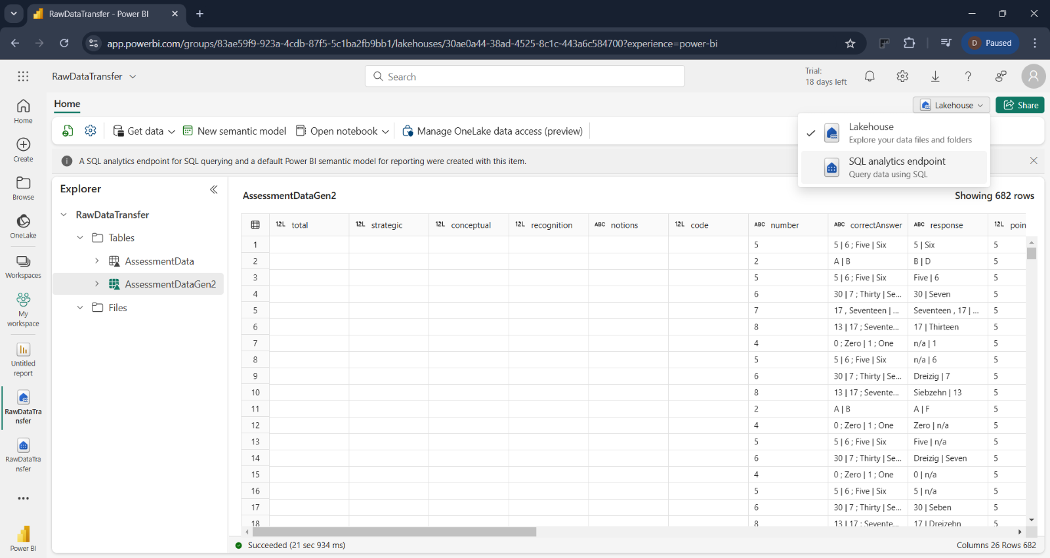Open the second RawDataTransfer nav item
1050x558 pixels.
(x=23, y=455)
